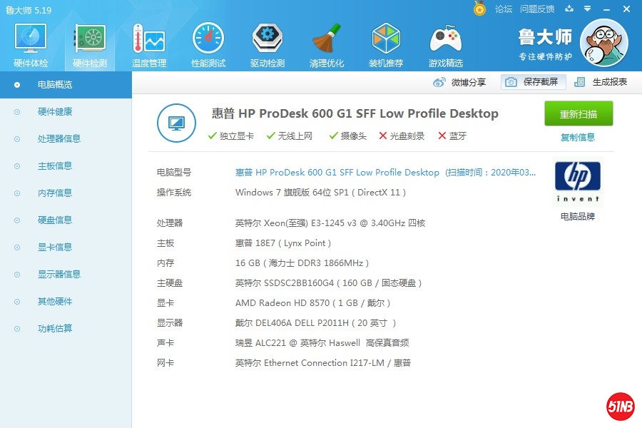Open 问题反馈 feedback link
This screenshot has height=428, width=642.
(x=537, y=9)
